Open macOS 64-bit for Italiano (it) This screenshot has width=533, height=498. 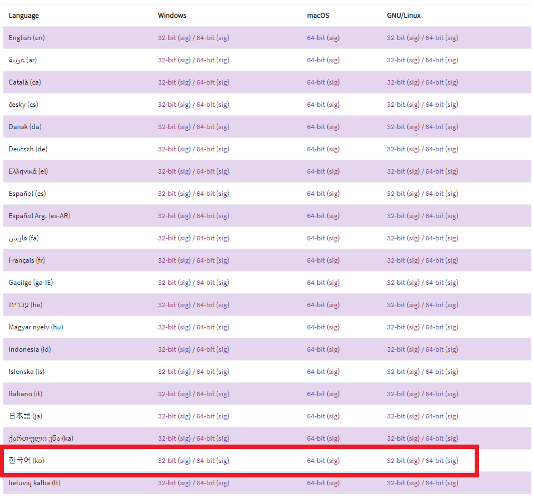316,393
